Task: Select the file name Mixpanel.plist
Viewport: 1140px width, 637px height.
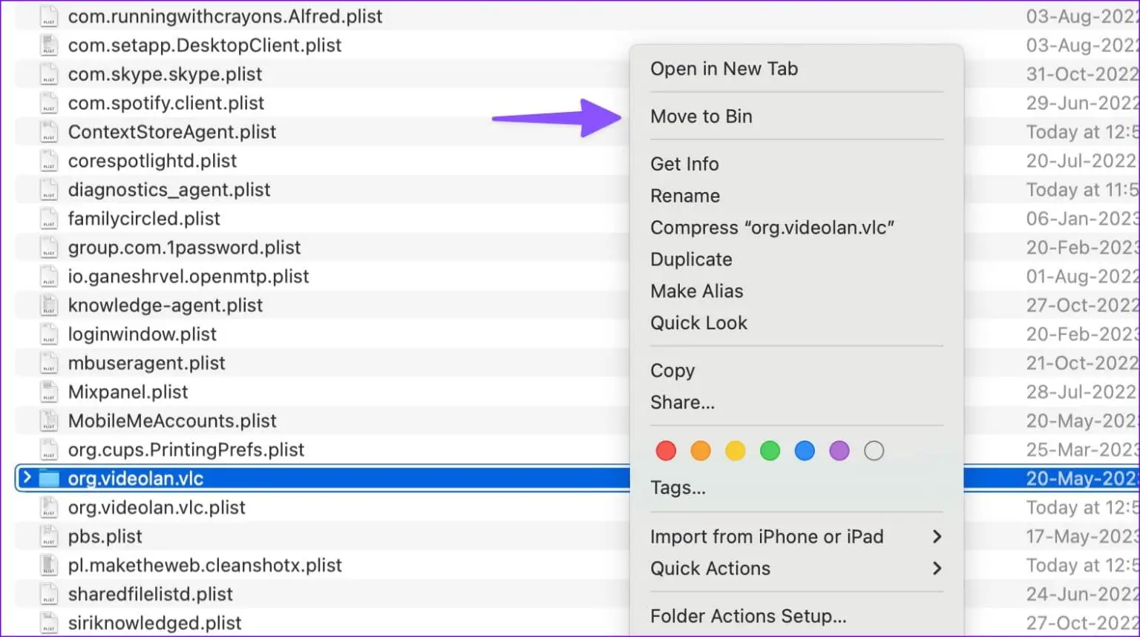Action: [x=128, y=392]
